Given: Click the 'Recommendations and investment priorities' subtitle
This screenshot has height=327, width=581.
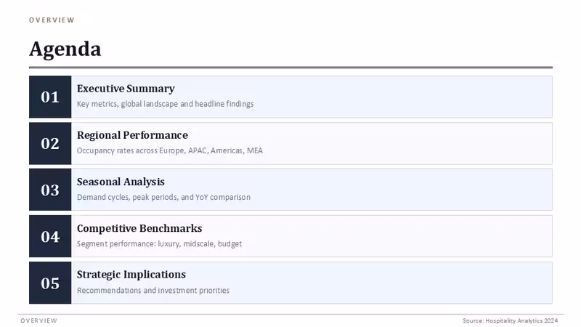Looking at the screenshot, I should coord(153,290).
